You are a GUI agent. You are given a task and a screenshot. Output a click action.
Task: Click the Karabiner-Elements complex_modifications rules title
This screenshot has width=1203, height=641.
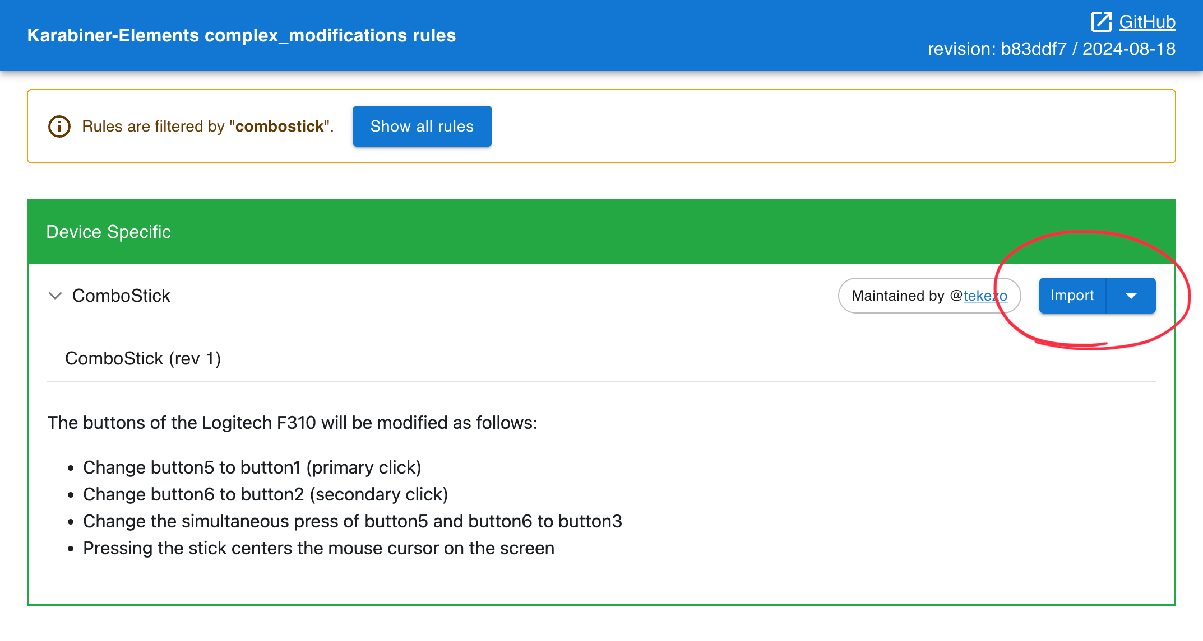click(x=242, y=35)
